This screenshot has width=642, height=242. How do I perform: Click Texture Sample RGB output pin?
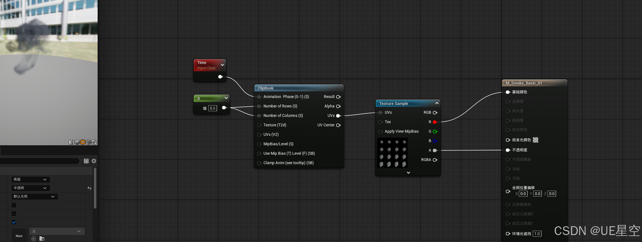pos(435,112)
